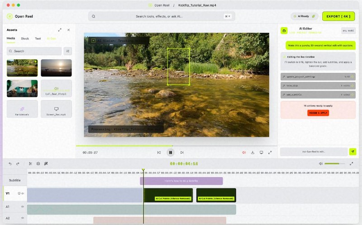Click the timeline volume speaker icon
Image resolution: width=362 pixels, height=225 pixels.
click(321, 163)
